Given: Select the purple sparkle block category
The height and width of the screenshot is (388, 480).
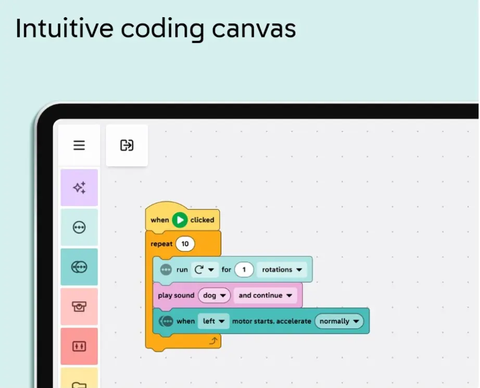Looking at the screenshot, I should (79, 188).
